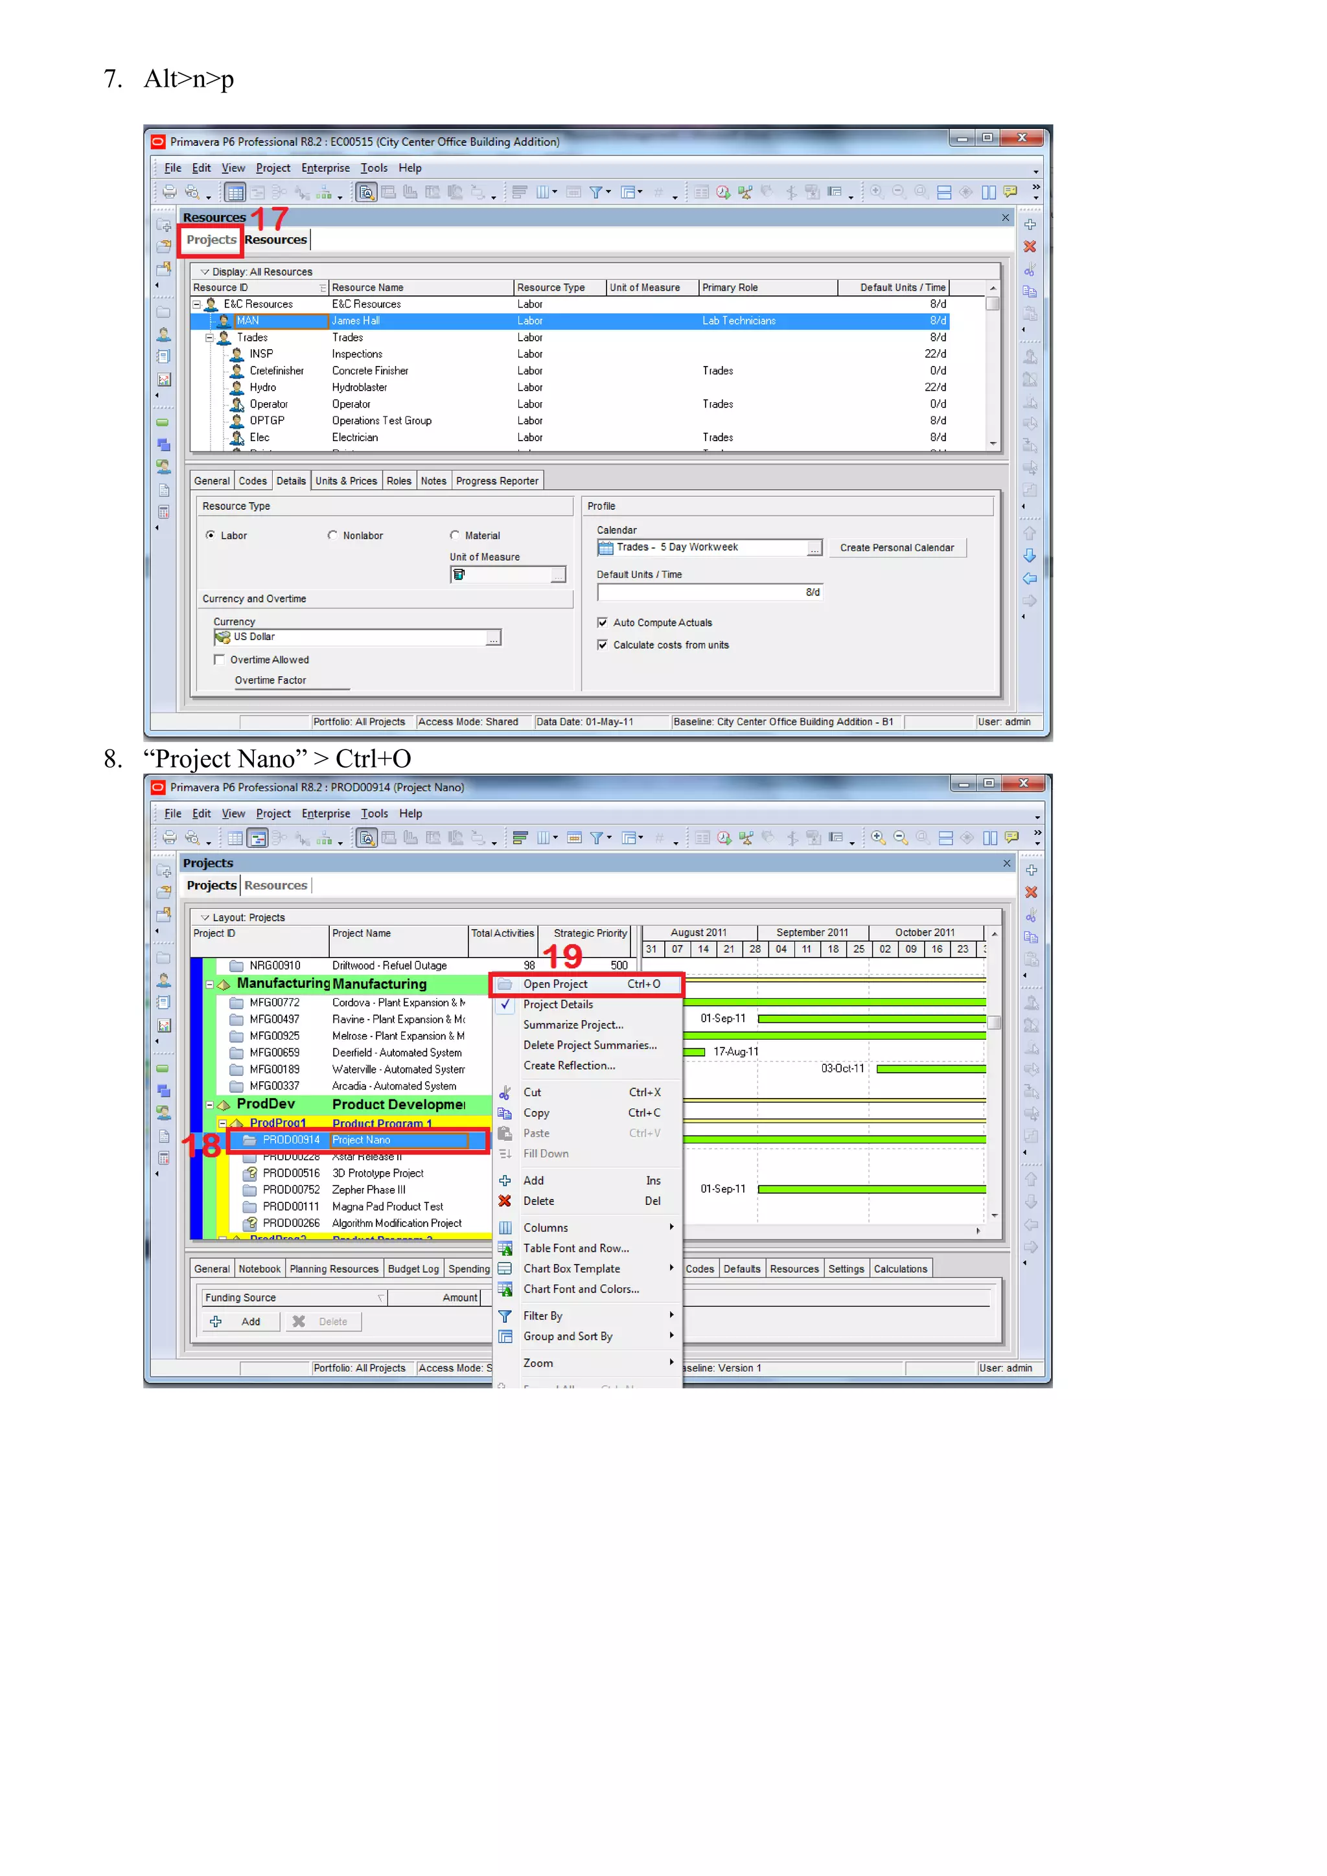Image resolution: width=1327 pixels, height=1876 pixels.
Task: Click the Print Preview icon in the upper window toolbar
Action: coord(192,192)
